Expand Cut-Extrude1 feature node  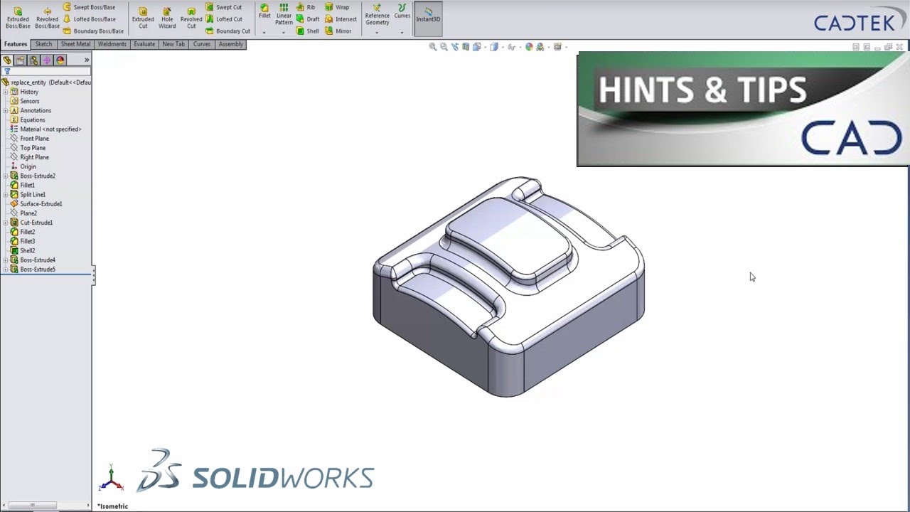coord(6,223)
